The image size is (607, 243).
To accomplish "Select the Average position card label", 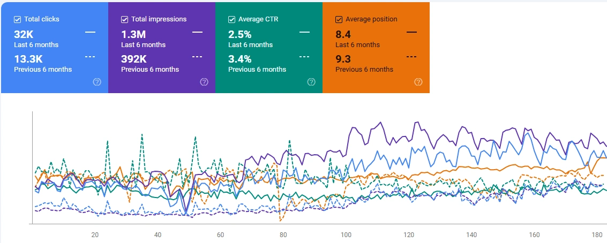I will coord(371,19).
